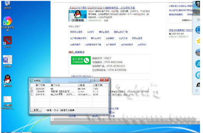Click the green 官方客服 phone button
Viewport: 203px width, 133px height.
click(81, 60)
